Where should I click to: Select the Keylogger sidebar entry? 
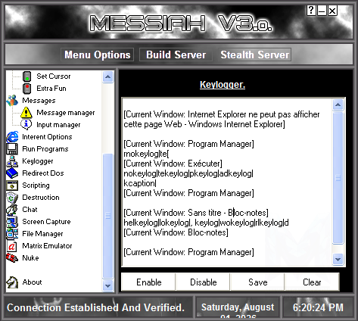pyautogui.click(x=38, y=161)
